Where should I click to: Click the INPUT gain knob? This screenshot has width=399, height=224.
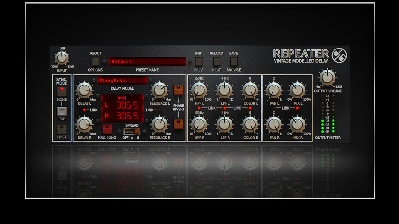62,58
